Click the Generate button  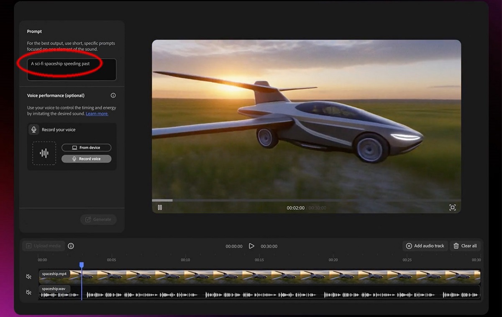(98, 219)
